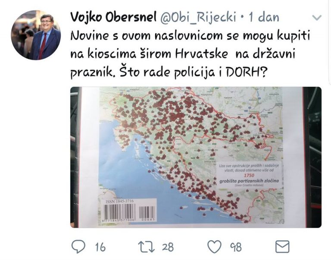Click the like count 98

click(x=236, y=247)
